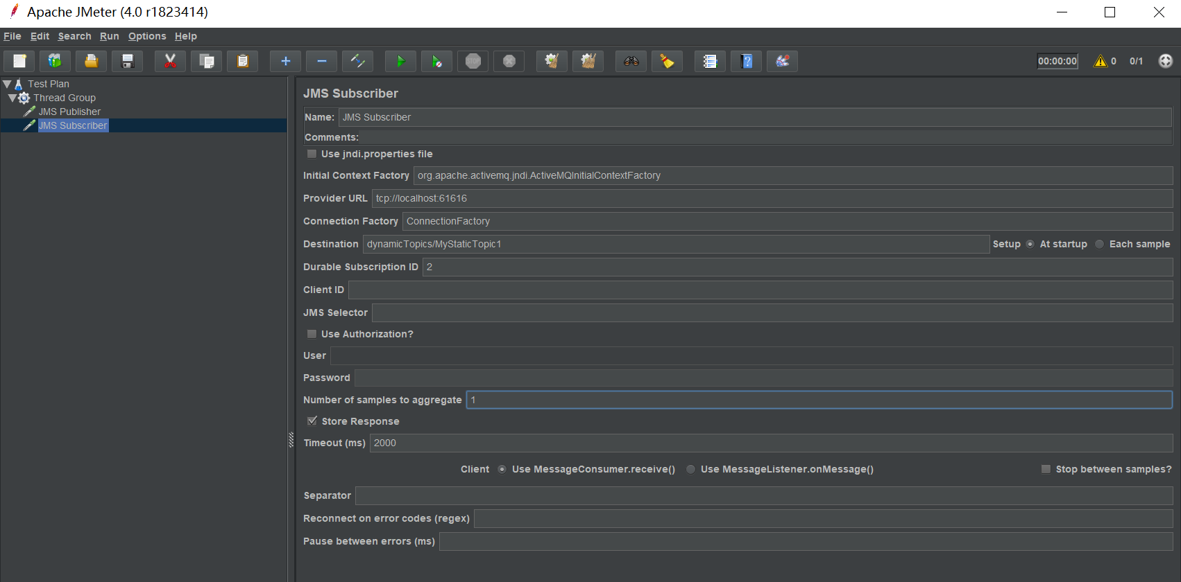Cut the selected element with scissors icon

(170, 61)
